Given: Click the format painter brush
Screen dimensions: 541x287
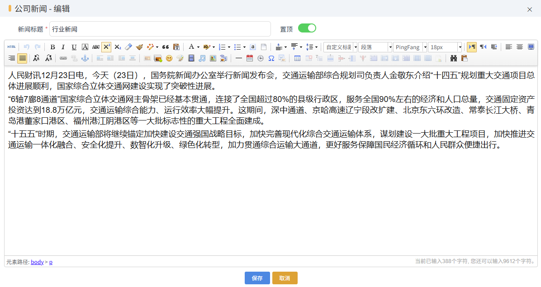Looking at the screenshot, I should (x=139, y=47).
